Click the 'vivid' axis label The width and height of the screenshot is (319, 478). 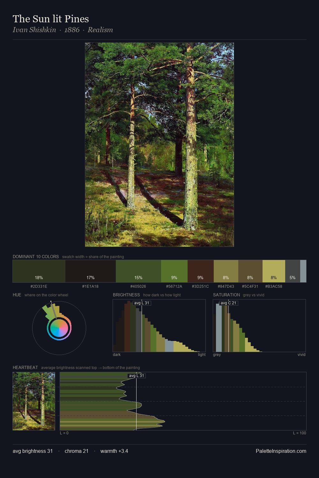point(301,355)
